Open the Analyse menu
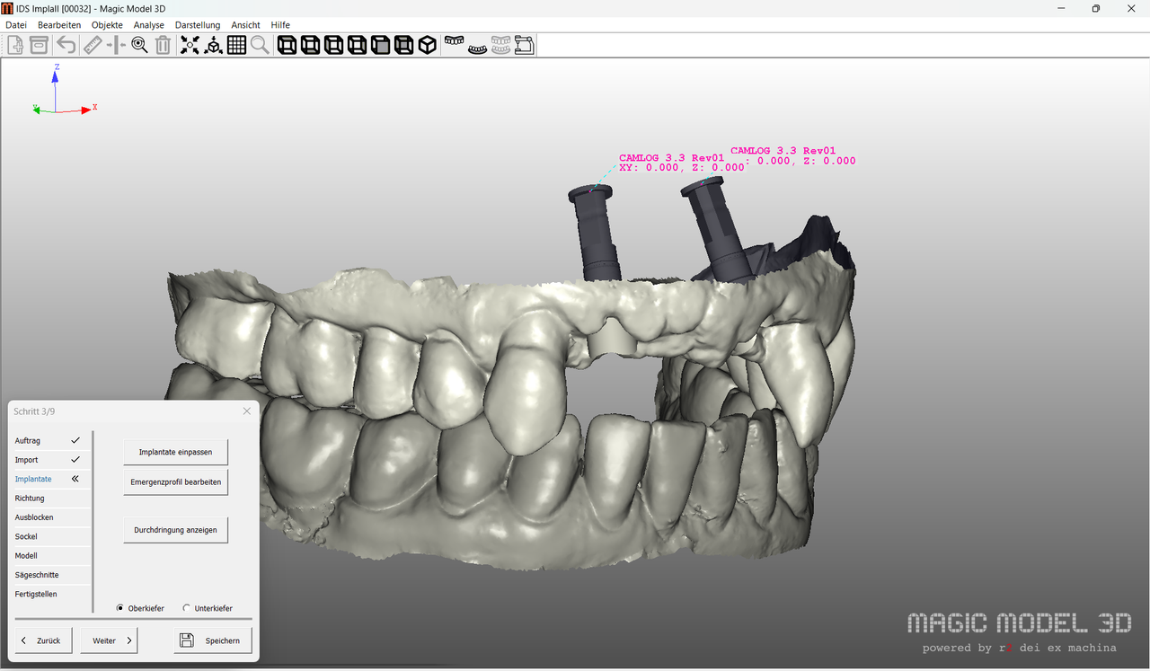 [149, 25]
